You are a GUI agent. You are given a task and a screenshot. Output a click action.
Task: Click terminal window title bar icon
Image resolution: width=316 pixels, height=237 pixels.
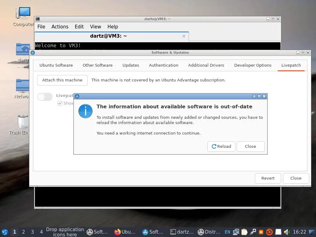click(x=38, y=19)
